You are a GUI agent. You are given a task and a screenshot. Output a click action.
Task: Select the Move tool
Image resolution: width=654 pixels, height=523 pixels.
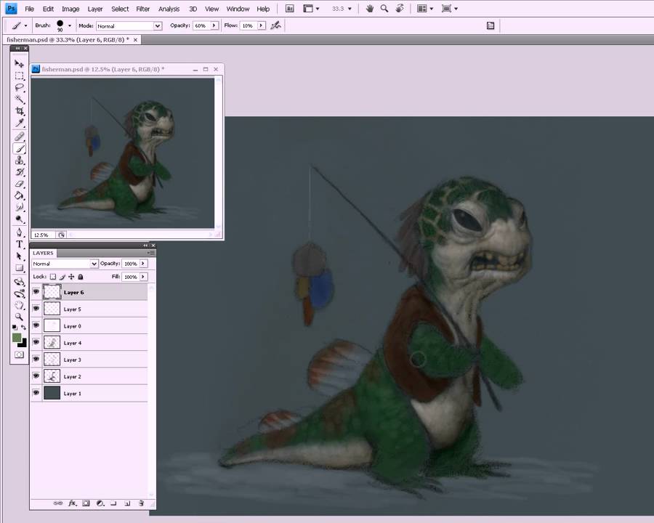point(19,64)
